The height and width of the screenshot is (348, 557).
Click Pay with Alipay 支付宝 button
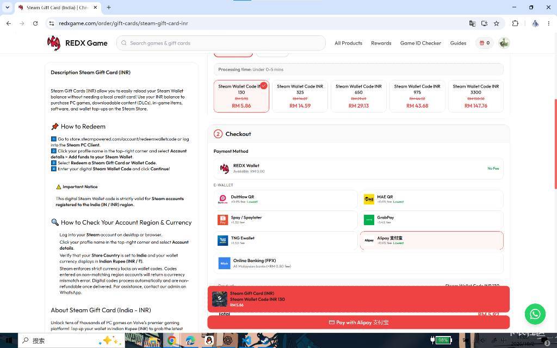(358, 322)
